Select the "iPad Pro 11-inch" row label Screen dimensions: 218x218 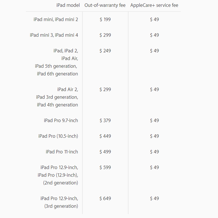click(62, 152)
